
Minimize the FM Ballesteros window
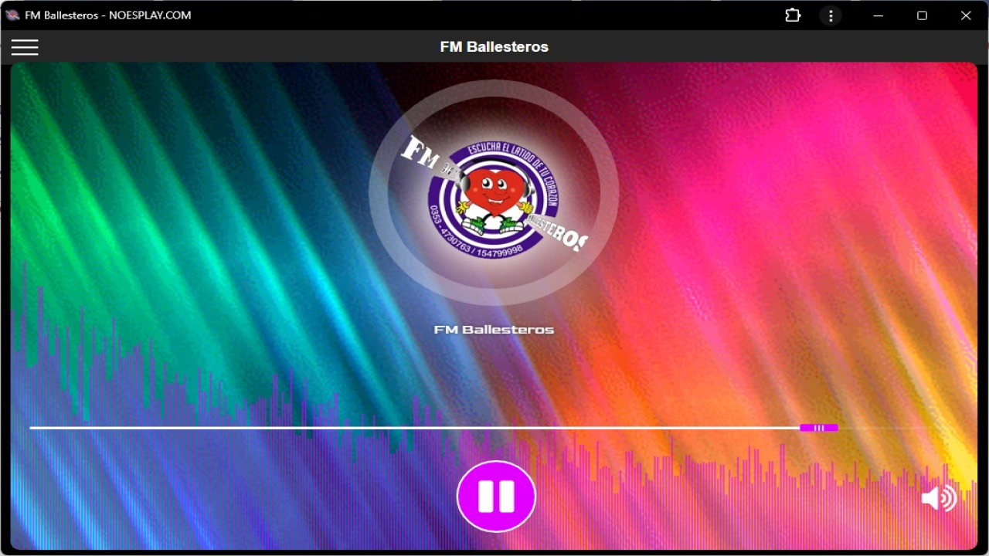[878, 15]
